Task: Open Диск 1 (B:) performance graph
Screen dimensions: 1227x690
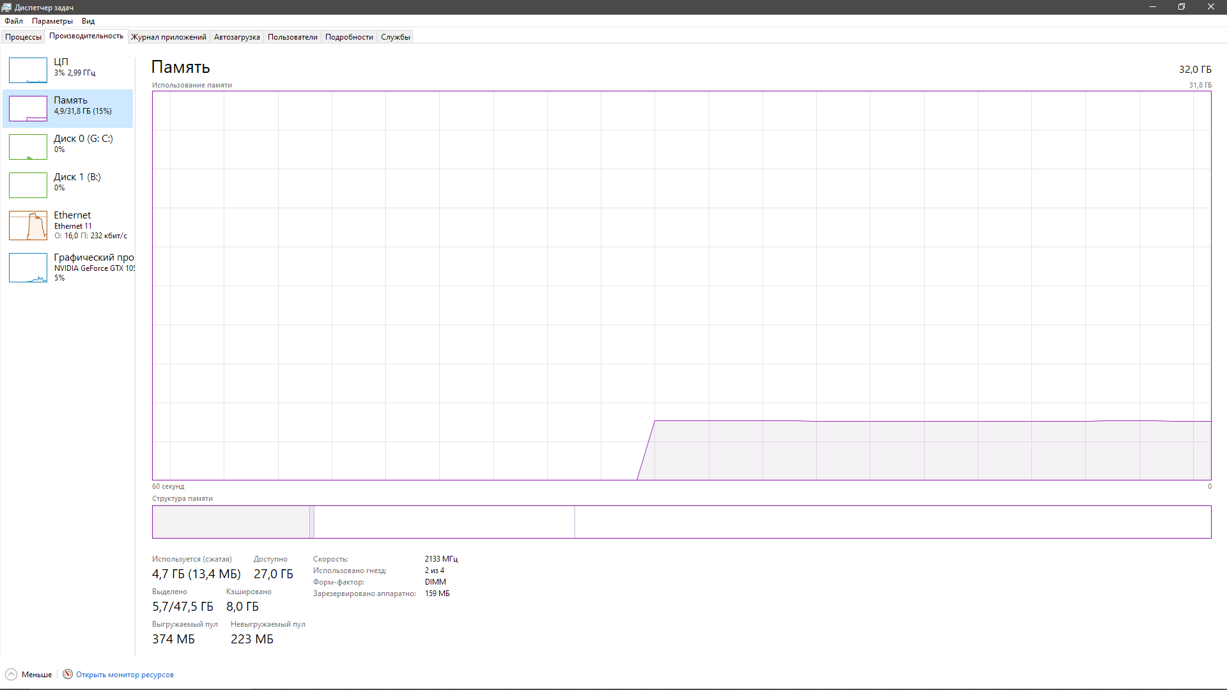Action: click(x=28, y=185)
